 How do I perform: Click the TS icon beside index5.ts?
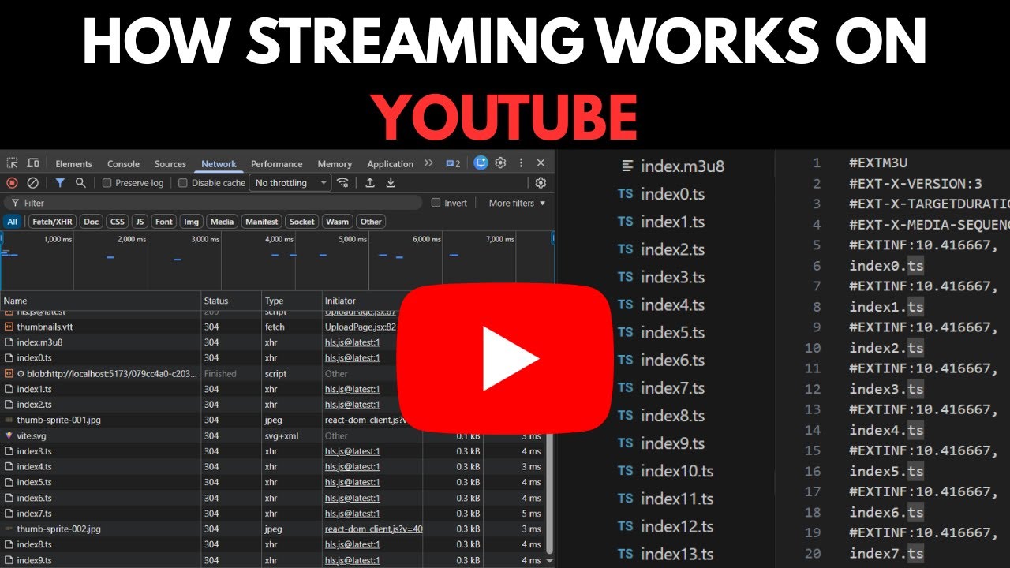(x=626, y=332)
